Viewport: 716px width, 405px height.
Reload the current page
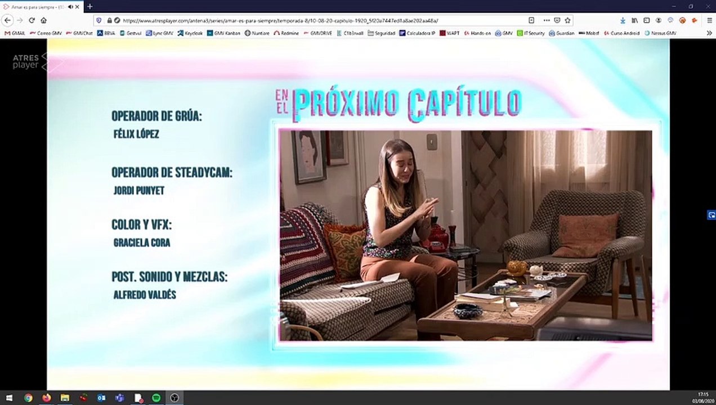(32, 20)
